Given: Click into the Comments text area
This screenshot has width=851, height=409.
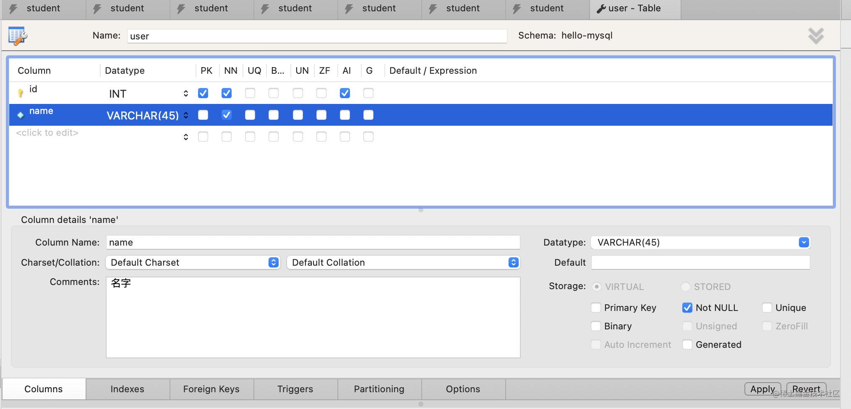Looking at the screenshot, I should point(313,317).
